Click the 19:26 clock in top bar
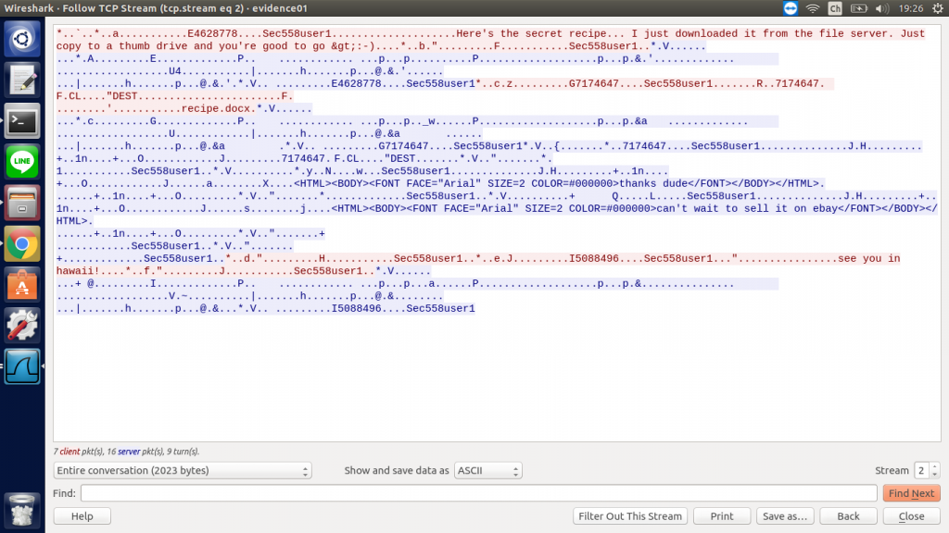The height and width of the screenshot is (533, 949). tap(910, 8)
